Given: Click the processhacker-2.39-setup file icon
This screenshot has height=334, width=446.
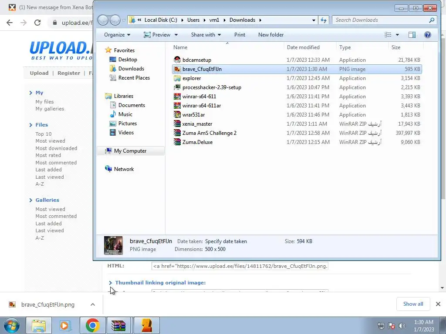Looking at the screenshot, I should (x=177, y=87).
